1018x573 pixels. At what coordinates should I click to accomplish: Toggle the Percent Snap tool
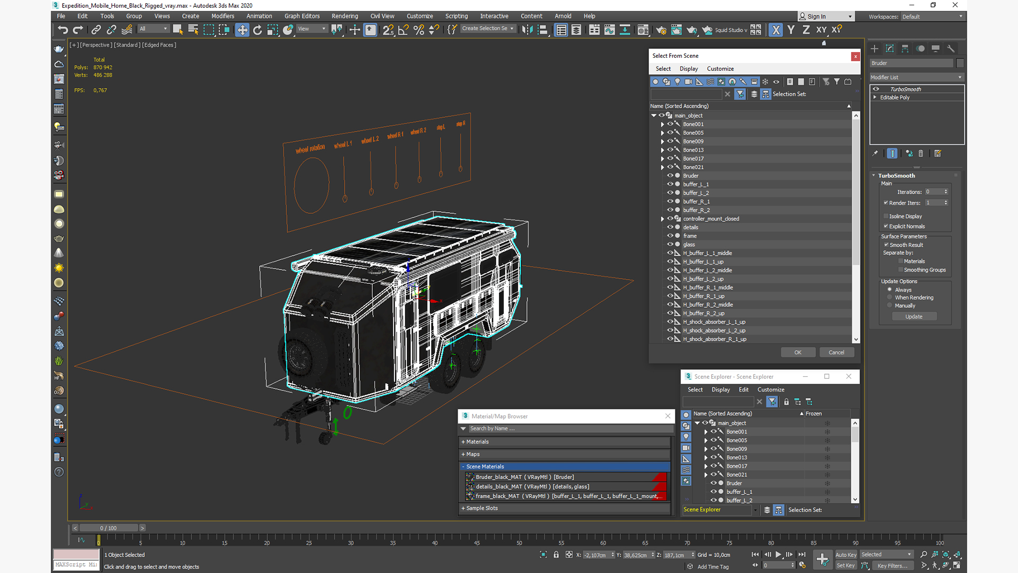click(419, 30)
